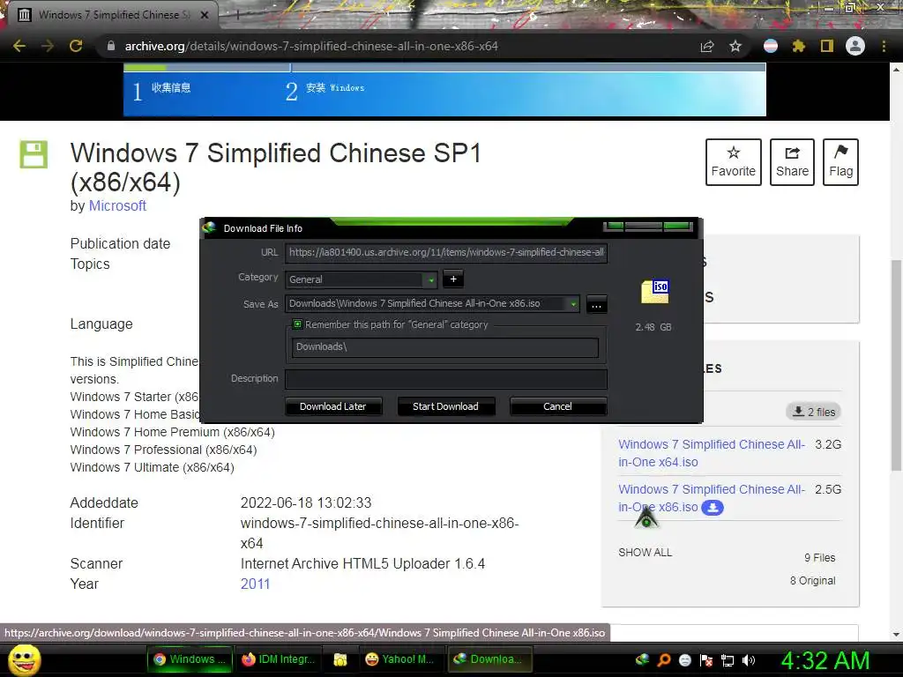Close the Windows 7 Simplified Chinese tab
The image size is (903, 677).
[205, 15]
